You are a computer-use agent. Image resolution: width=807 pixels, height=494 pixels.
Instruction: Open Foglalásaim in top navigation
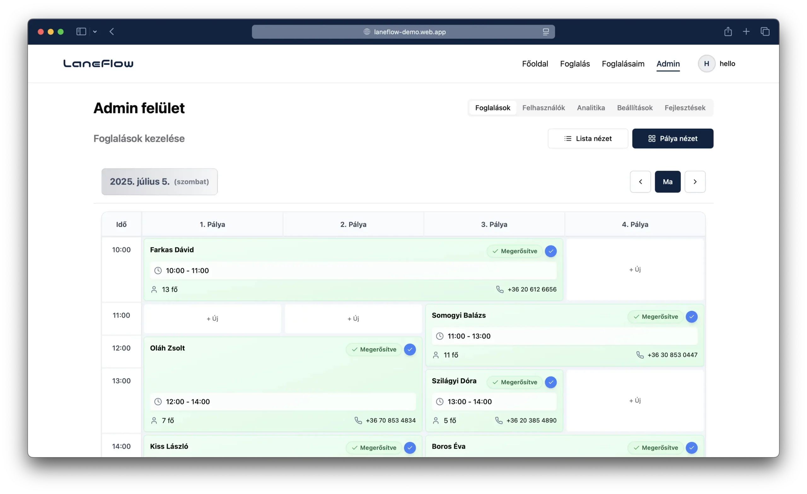[x=623, y=64]
